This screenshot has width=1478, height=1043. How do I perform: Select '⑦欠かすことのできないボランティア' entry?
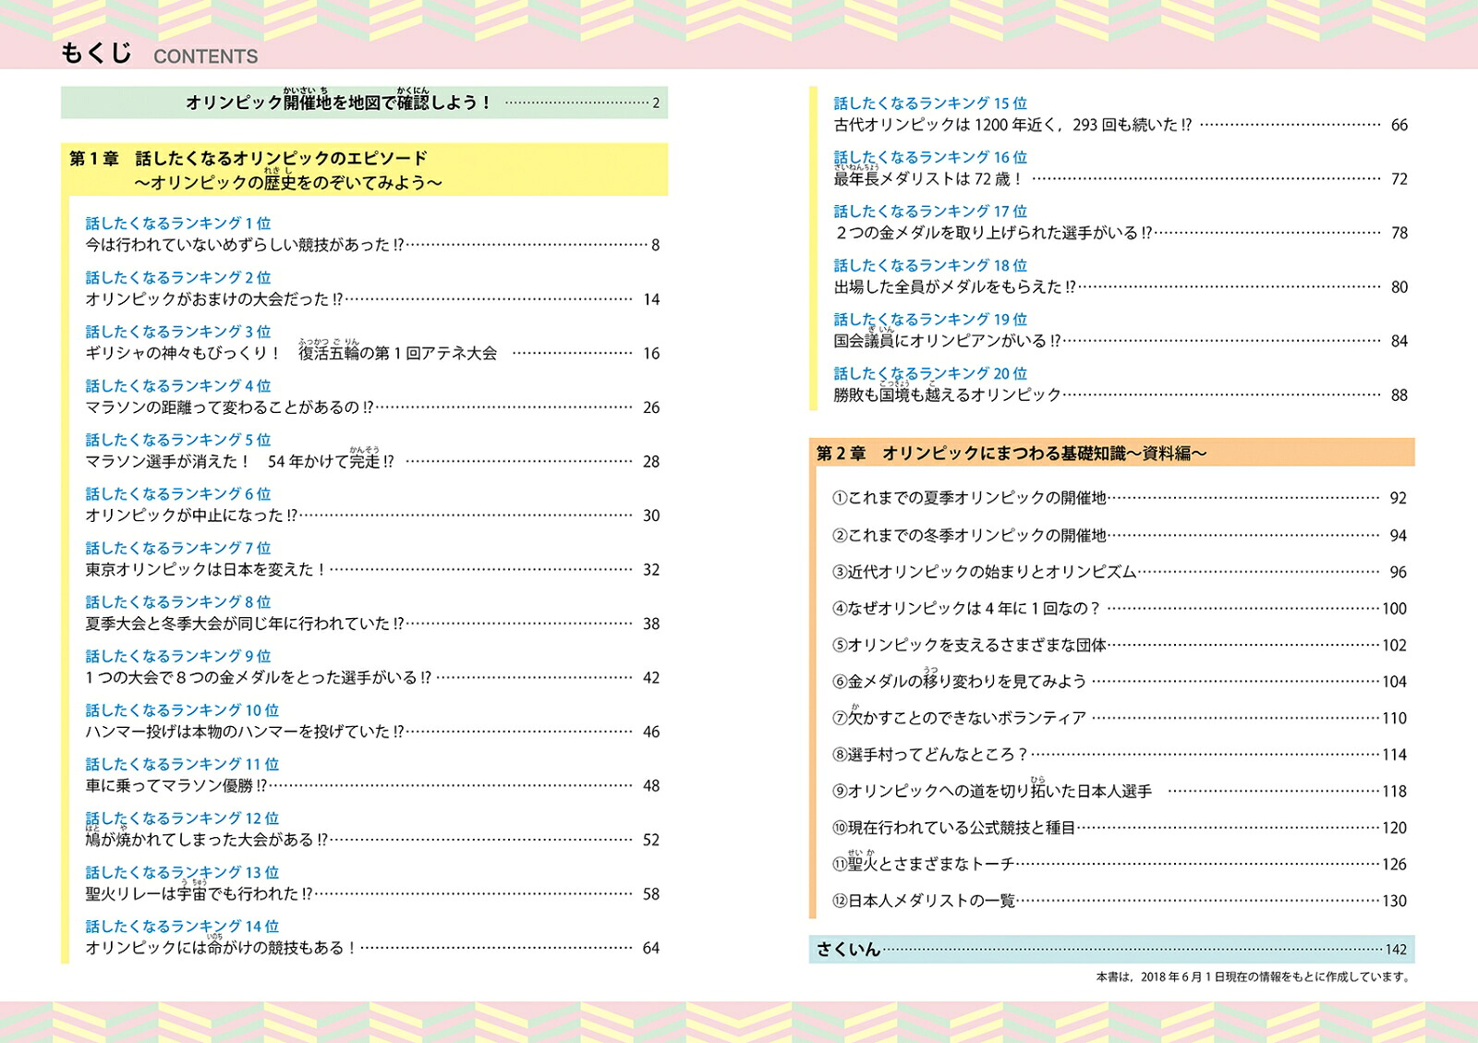click(1120, 718)
